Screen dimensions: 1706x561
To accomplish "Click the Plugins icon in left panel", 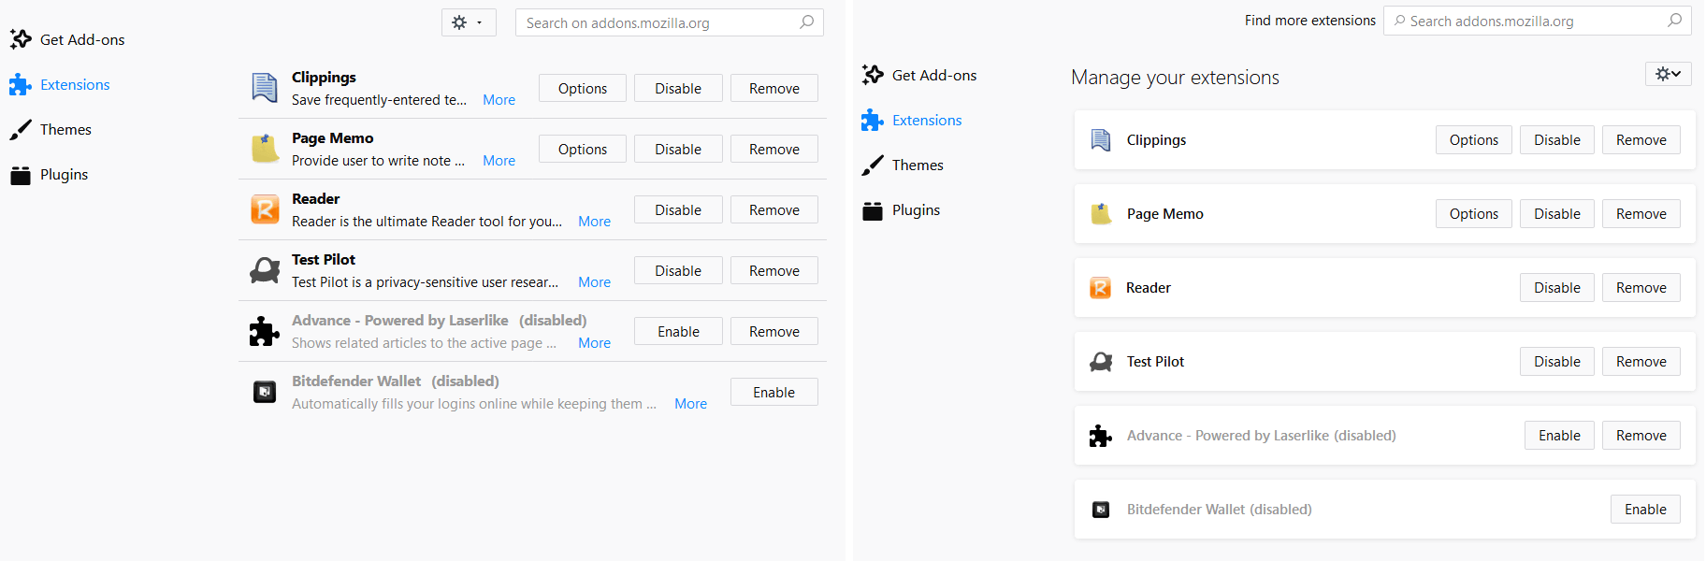I will pyautogui.click(x=21, y=175).
